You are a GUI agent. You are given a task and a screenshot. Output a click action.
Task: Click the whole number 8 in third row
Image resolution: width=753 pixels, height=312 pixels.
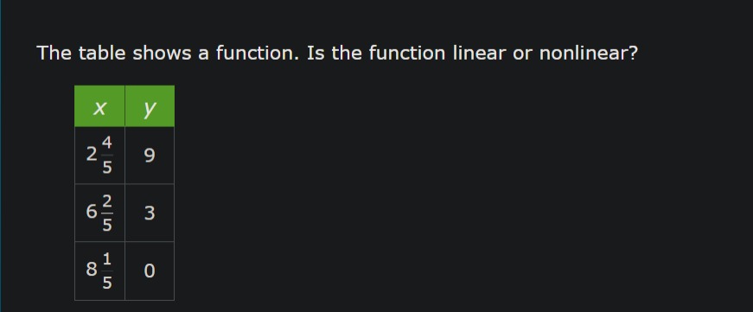click(92, 270)
